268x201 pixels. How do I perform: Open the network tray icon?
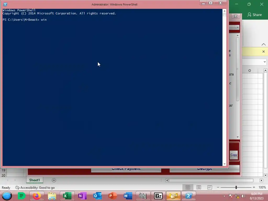237,196
